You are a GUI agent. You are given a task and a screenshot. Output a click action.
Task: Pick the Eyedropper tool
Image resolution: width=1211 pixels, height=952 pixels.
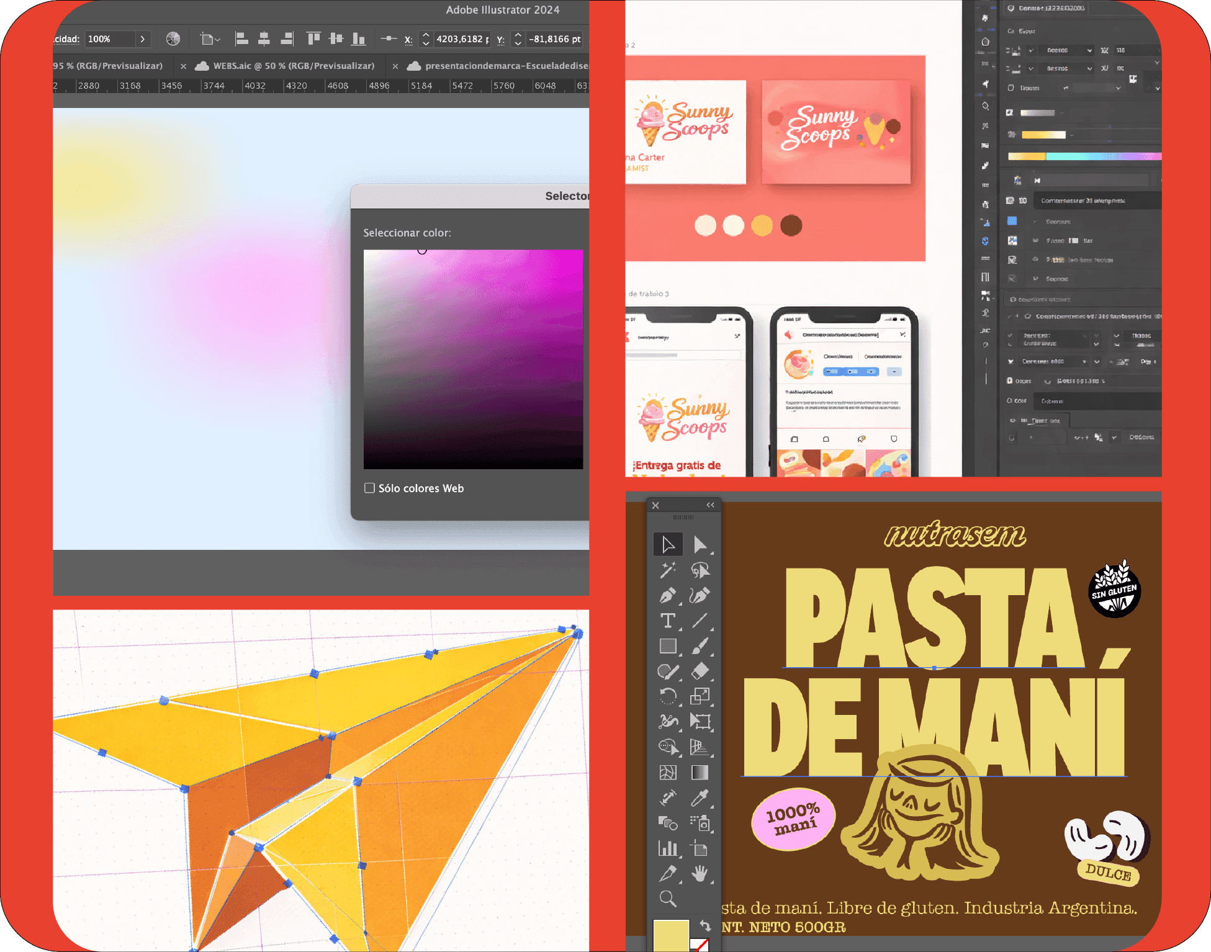point(700,797)
